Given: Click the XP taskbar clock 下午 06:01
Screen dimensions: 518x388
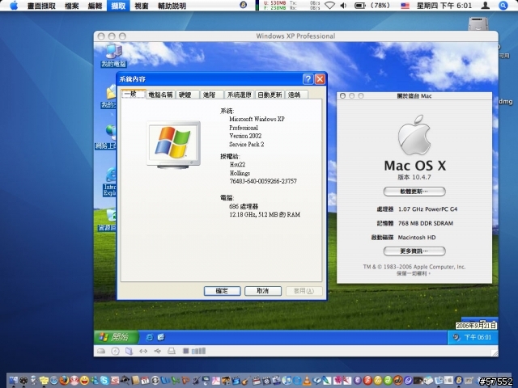Looking at the screenshot, I should [478, 337].
